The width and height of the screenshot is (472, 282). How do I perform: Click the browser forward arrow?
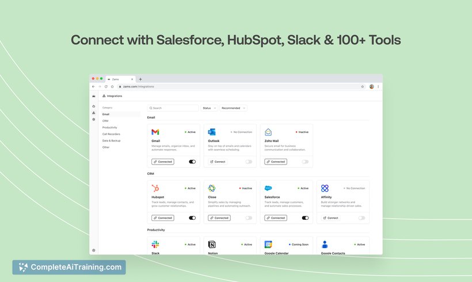(100, 86)
